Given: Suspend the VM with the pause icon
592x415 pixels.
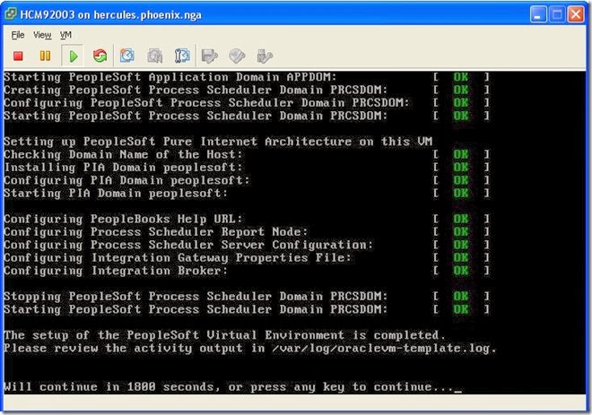Looking at the screenshot, I should pos(45,56).
